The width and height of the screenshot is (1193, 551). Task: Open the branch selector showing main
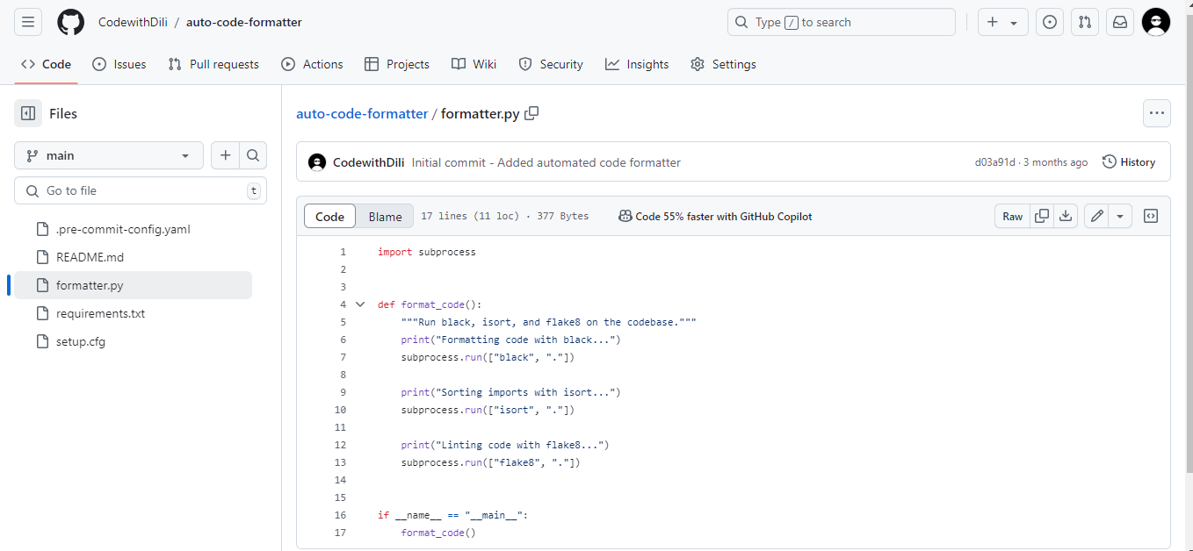point(108,155)
